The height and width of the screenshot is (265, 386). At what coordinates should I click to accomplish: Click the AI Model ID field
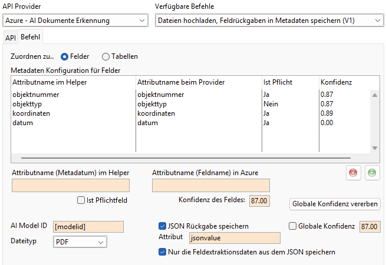coord(87,226)
